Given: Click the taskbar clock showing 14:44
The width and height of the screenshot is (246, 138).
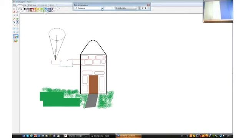Looking at the screenshot, I should (x=229, y=136).
